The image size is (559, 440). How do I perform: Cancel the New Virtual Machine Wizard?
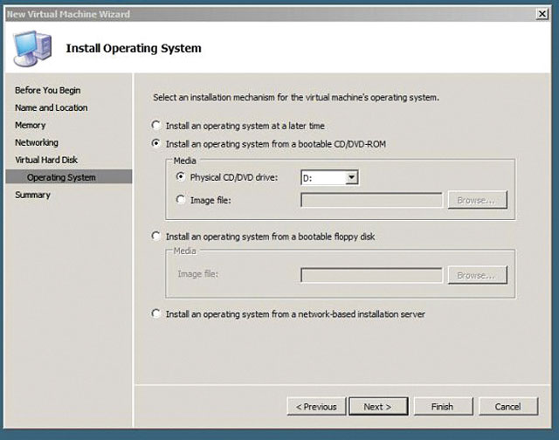coord(508,407)
